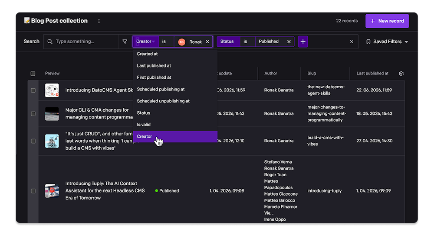
Task: Click the search magnifier icon
Action: point(50,42)
